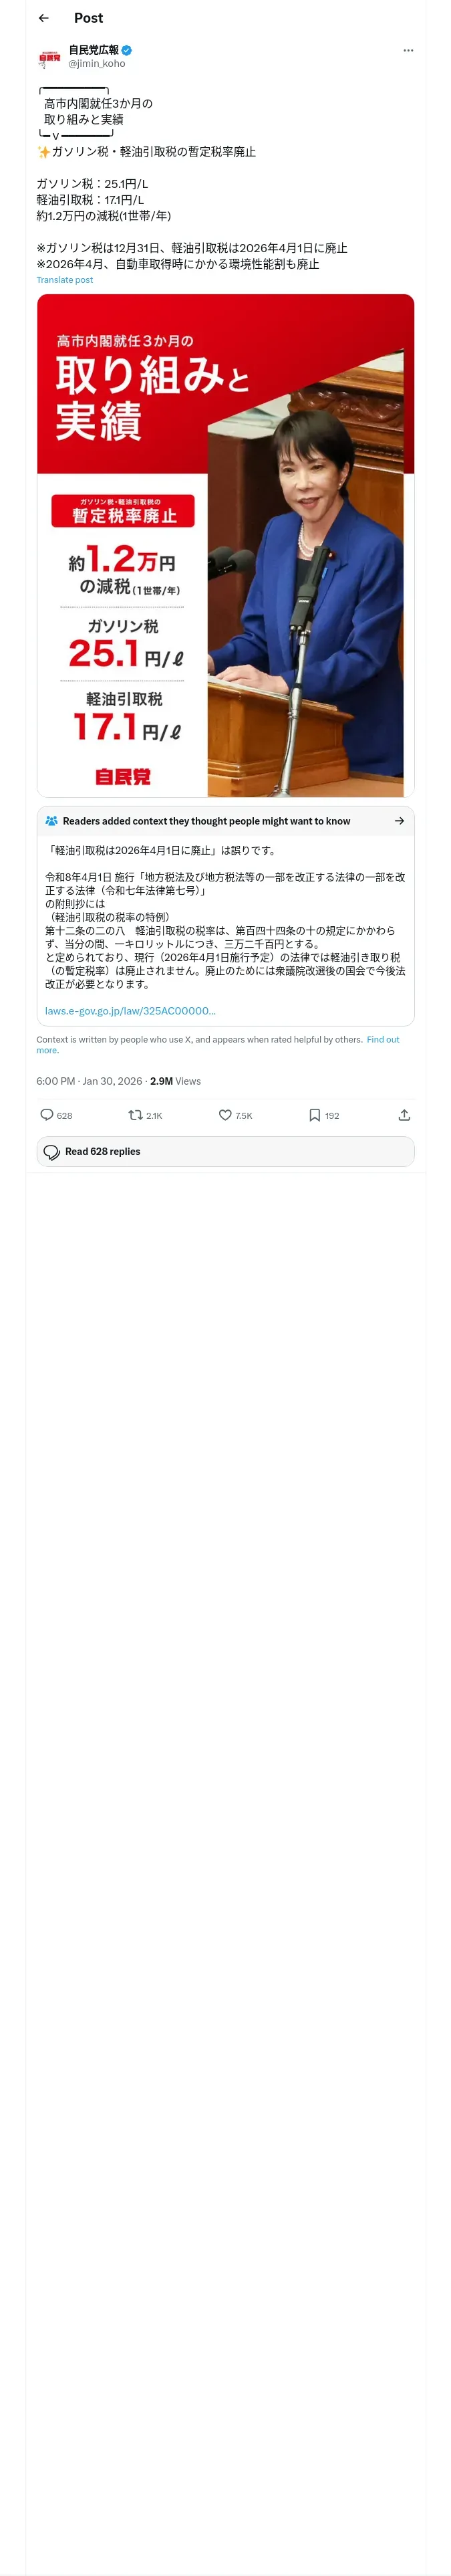451x2576 pixels.
Task: Expand the readers' context note arrow
Action: (x=399, y=821)
